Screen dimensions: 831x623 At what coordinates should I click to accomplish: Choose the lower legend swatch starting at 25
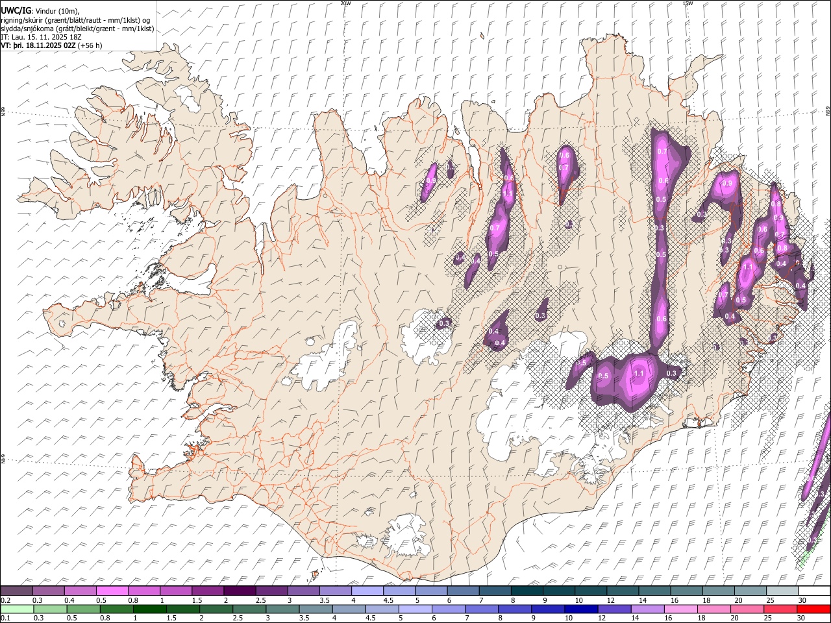(780, 609)
